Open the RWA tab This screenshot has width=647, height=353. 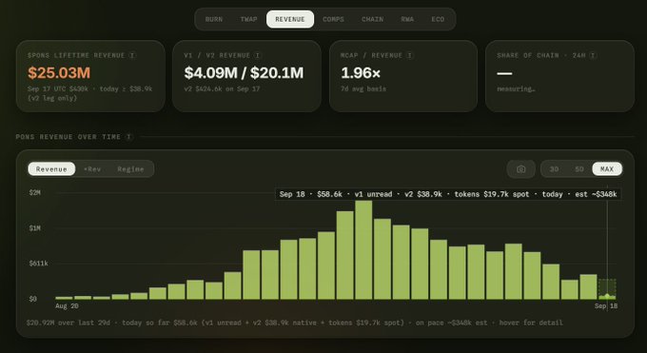407,19
